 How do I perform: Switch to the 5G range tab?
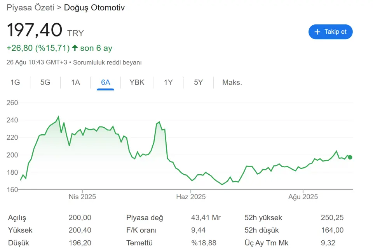tap(45, 82)
